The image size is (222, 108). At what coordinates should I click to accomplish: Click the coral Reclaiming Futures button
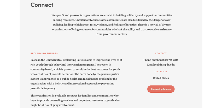tap(161, 89)
